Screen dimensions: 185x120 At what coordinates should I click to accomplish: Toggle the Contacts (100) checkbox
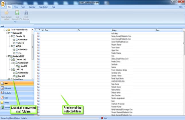(x=9, y=56)
